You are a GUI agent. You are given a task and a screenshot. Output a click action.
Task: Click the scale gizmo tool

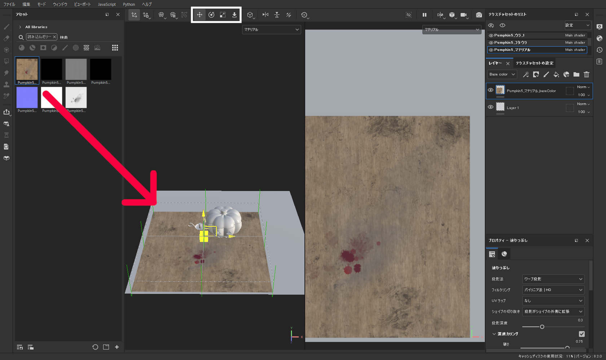coord(223,15)
